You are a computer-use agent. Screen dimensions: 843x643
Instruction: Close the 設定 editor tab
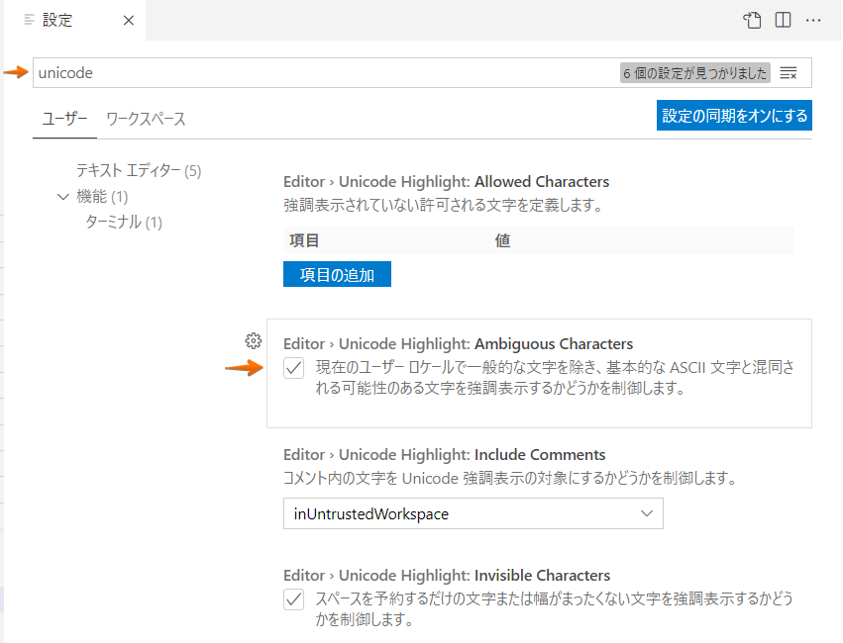pyautogui.click(x=130, y=20)
